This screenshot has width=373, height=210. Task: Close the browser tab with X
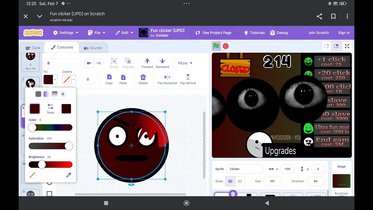tap(26, 16)
